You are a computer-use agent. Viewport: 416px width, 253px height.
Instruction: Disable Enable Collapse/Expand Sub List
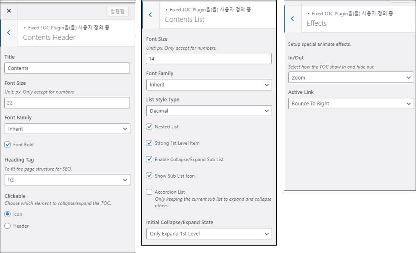pyautogui.click(x=149, y=159)
